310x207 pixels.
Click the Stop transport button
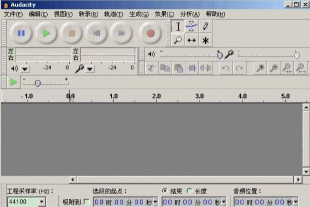point(71,33)
